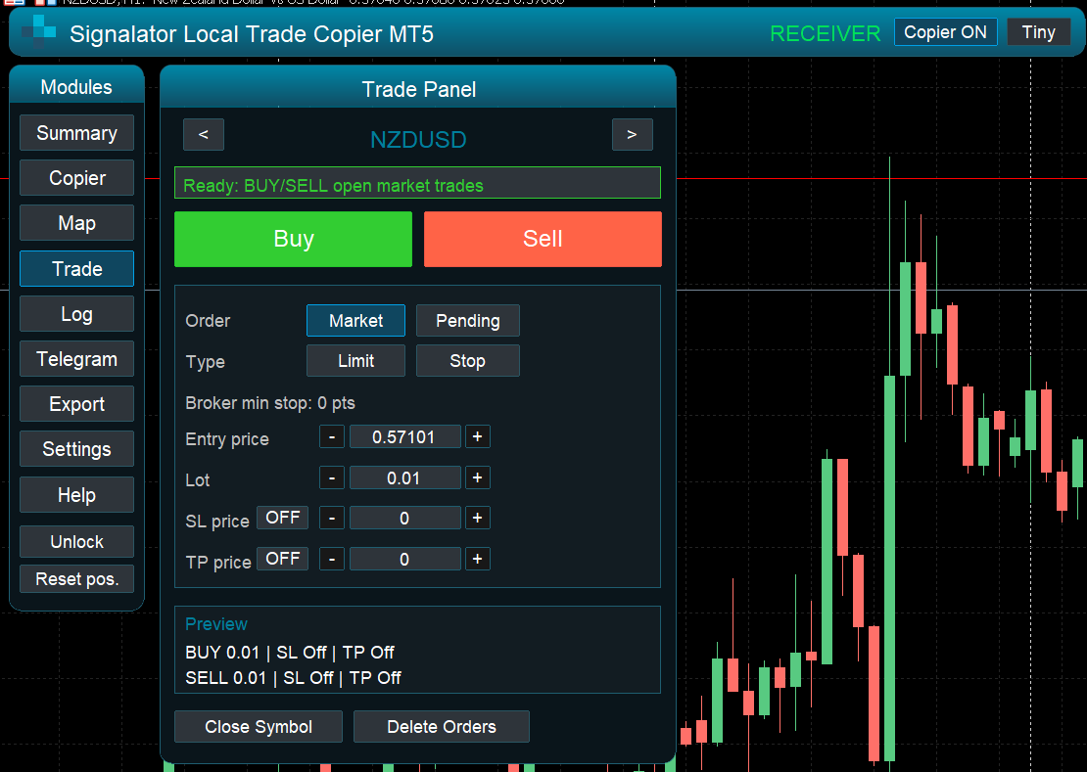The width and height of the screenshot is (1087, 772).
Task: Click the SELL 0.01 preview line
Action: coord(293,678)
